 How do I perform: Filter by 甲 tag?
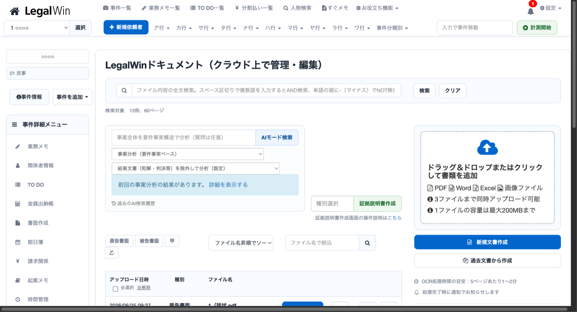[x=172, y=241]
